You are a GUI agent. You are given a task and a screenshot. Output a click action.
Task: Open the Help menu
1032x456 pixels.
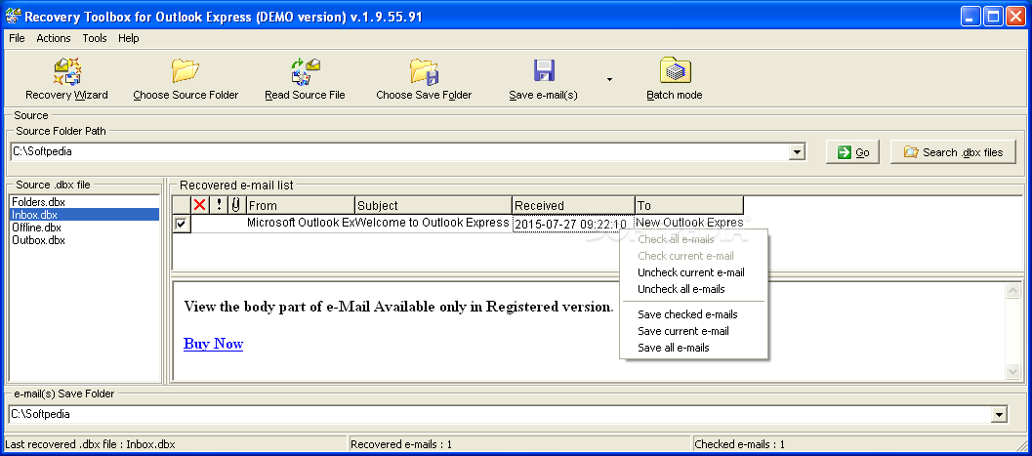129,38
